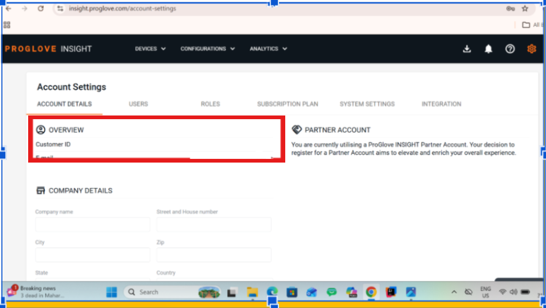Click the download icon in header

467,49
